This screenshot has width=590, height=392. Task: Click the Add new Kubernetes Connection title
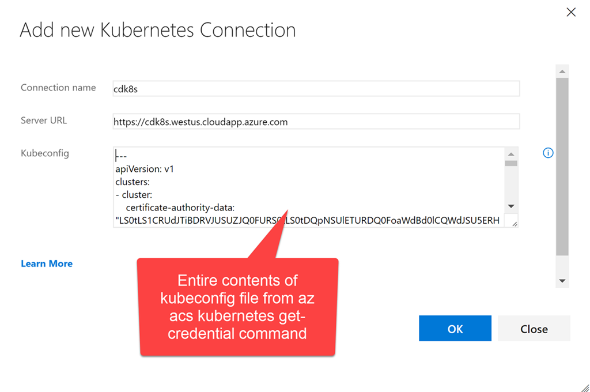pyautogui.click(x=158, y=30)
